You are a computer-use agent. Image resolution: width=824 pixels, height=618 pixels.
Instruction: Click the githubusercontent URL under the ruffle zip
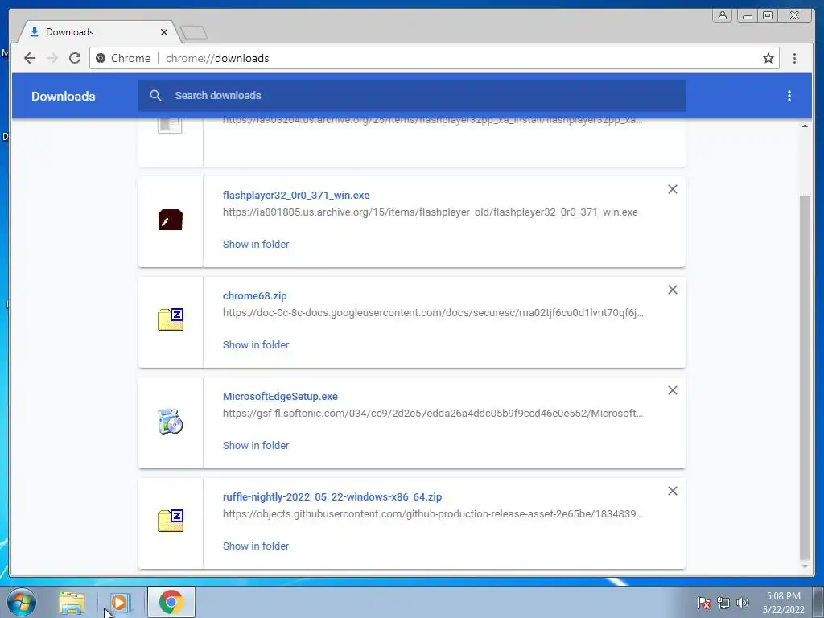point(433,514)
